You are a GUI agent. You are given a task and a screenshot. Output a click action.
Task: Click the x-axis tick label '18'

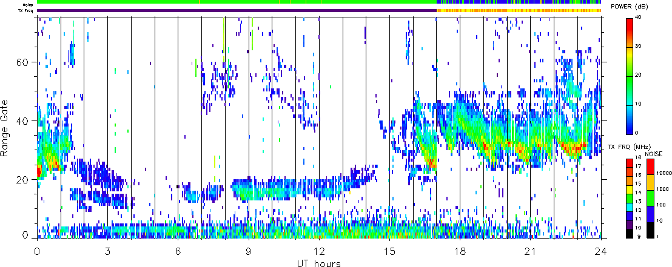[x=460, y=252]
